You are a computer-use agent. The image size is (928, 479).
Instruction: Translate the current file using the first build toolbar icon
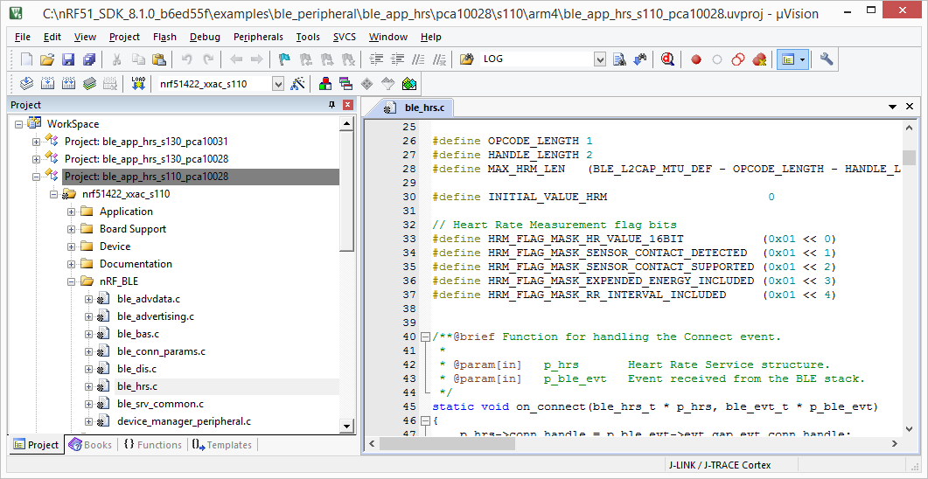click(x=26, y=83)
